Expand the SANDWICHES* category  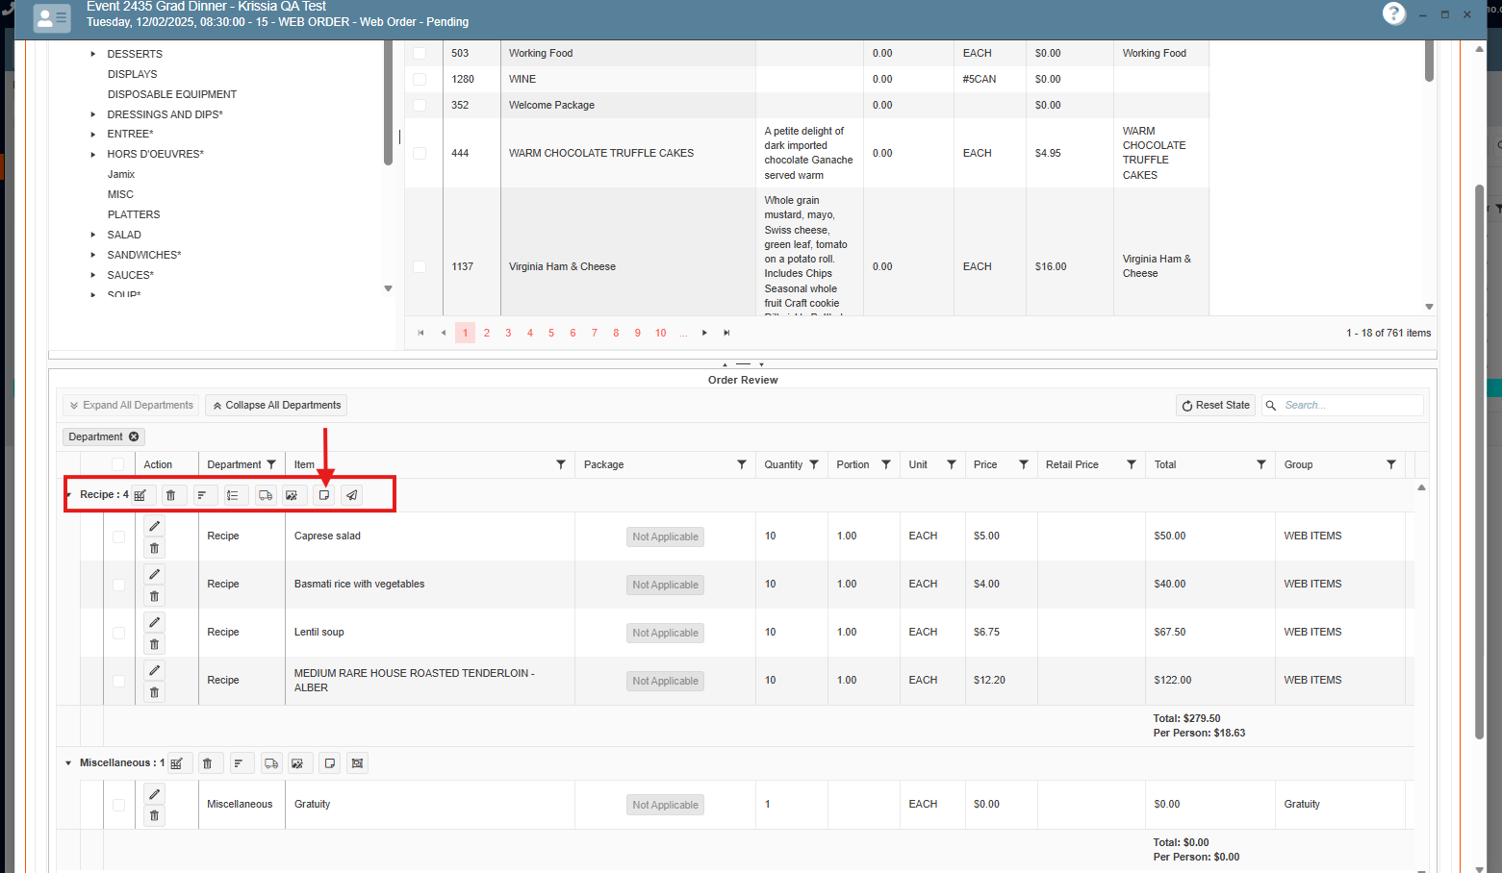click(93, 255)
